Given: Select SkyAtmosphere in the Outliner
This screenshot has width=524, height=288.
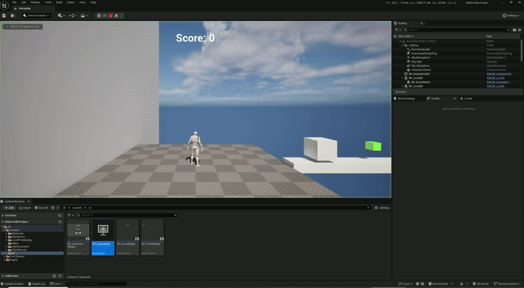Looking at the screenshot, I should click(420, 57).
